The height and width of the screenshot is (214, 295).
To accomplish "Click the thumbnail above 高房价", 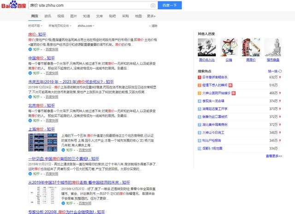I will click(x=251, y=47).
